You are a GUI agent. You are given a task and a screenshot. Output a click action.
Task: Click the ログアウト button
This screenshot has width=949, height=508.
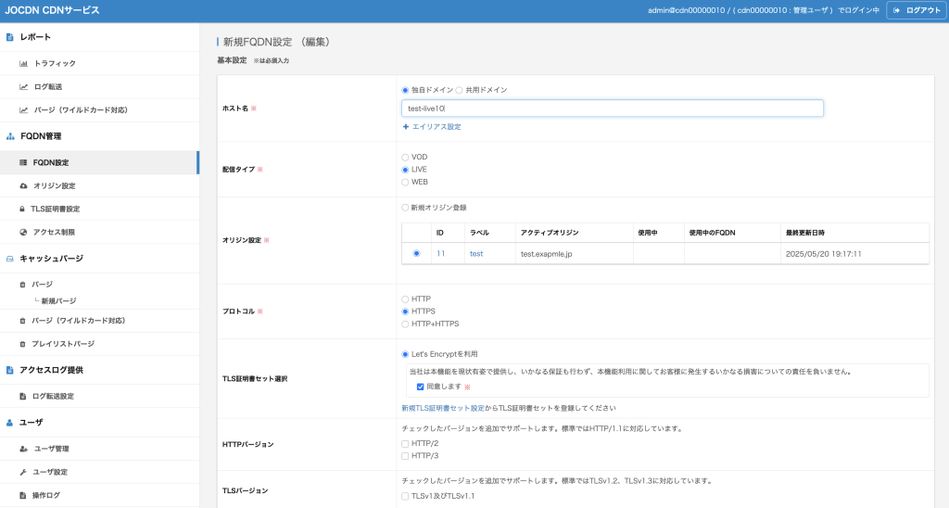tap(917, 10)
